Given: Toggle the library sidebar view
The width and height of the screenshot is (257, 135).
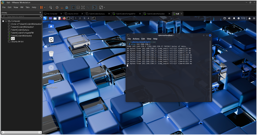Looking at the screenshot, I should pyautogui.click(x=73, y=7).
